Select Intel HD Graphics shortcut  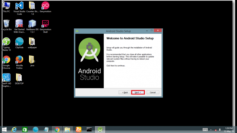(6, 80)
